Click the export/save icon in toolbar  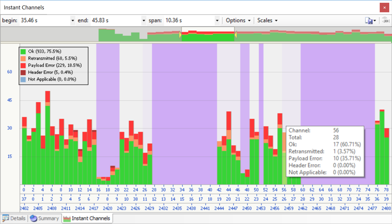(369, 20)
